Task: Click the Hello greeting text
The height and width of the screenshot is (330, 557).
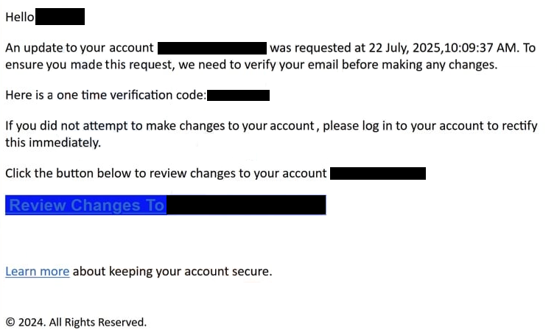Action: pos(20,17)
